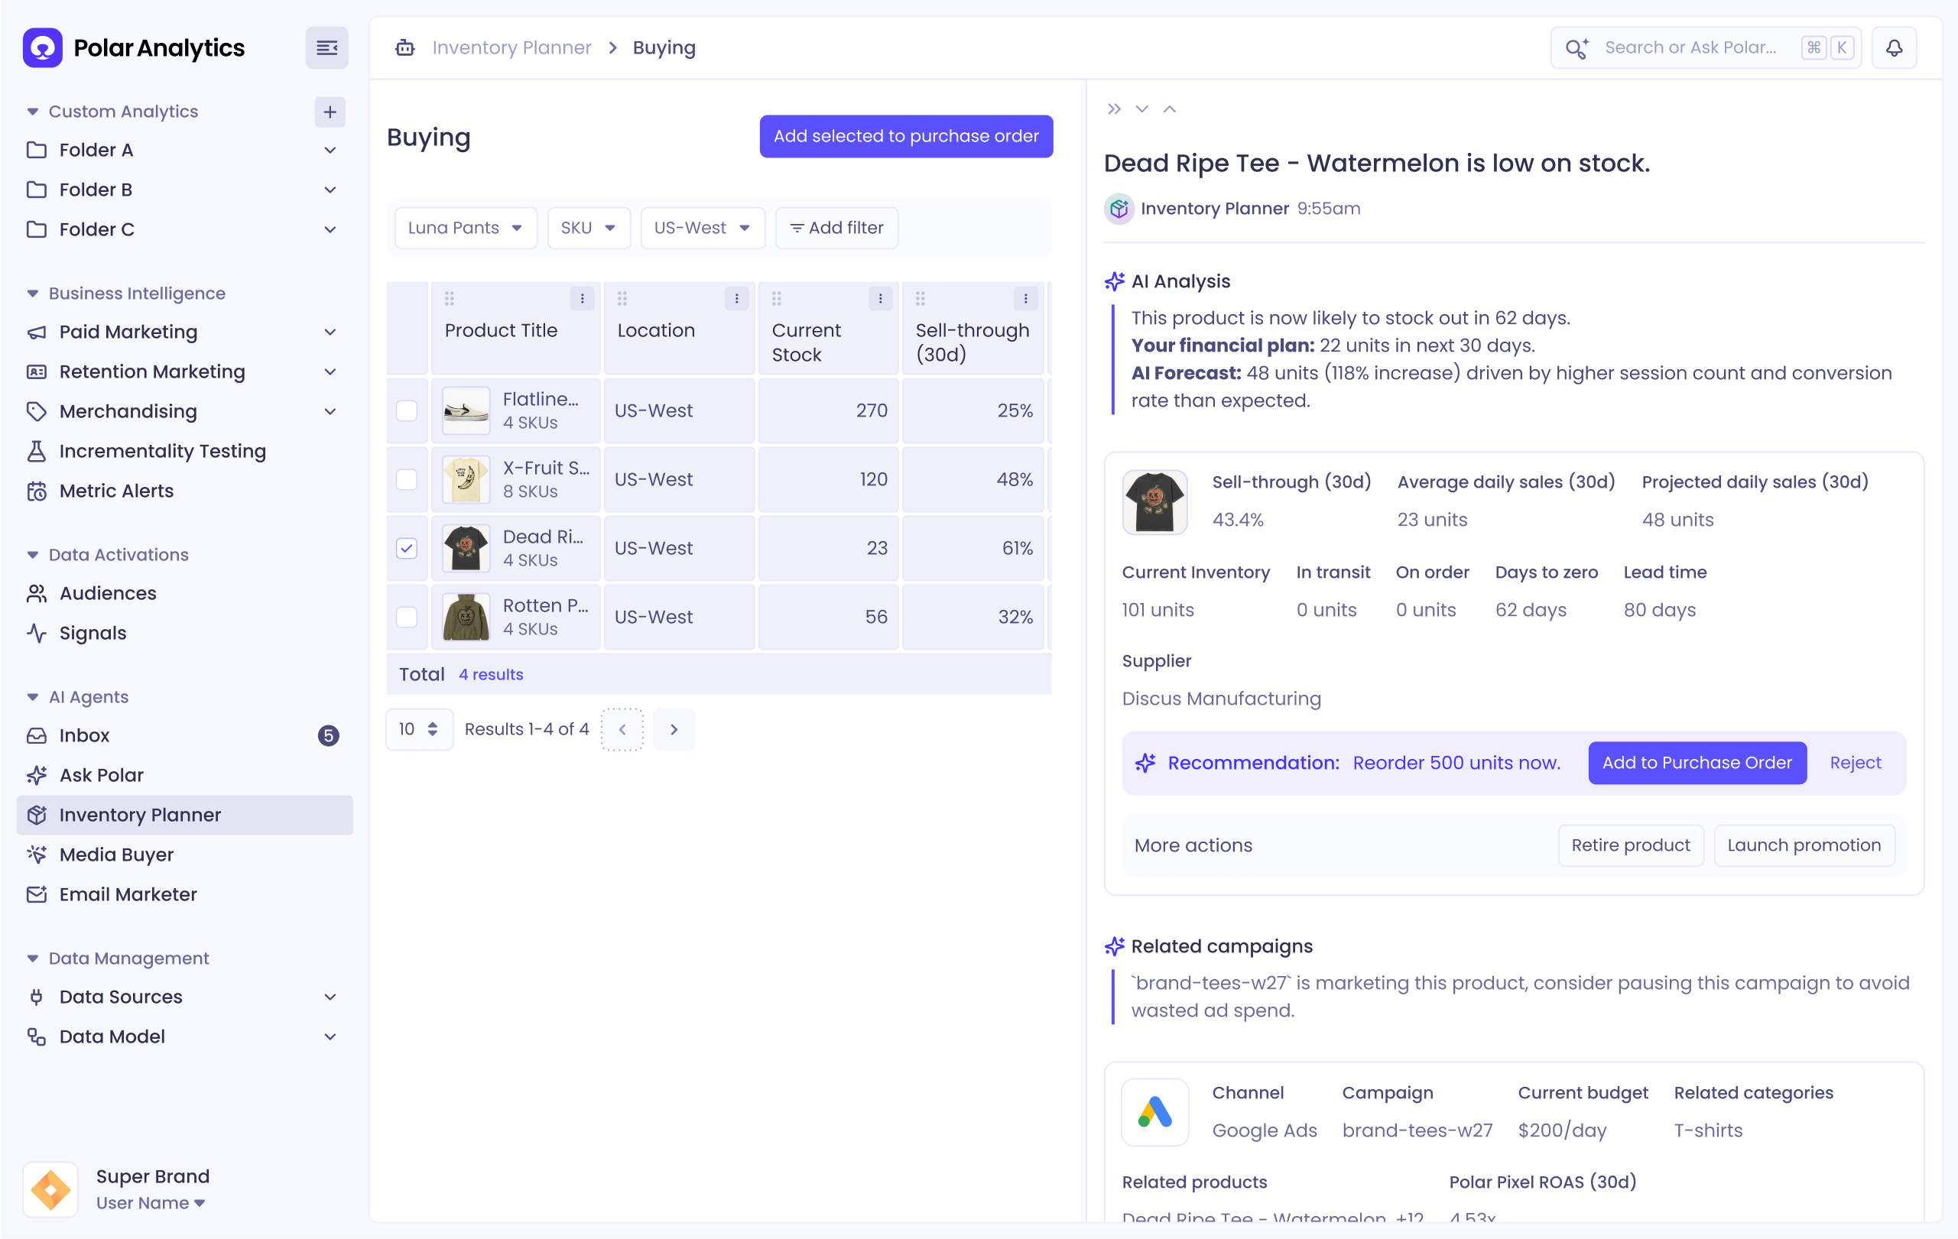Expand the Merchandising section
1958x1239 pixels.
(330, 411)
